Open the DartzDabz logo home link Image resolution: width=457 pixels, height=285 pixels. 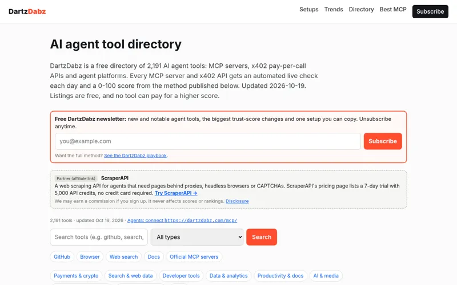pos(27,11)
